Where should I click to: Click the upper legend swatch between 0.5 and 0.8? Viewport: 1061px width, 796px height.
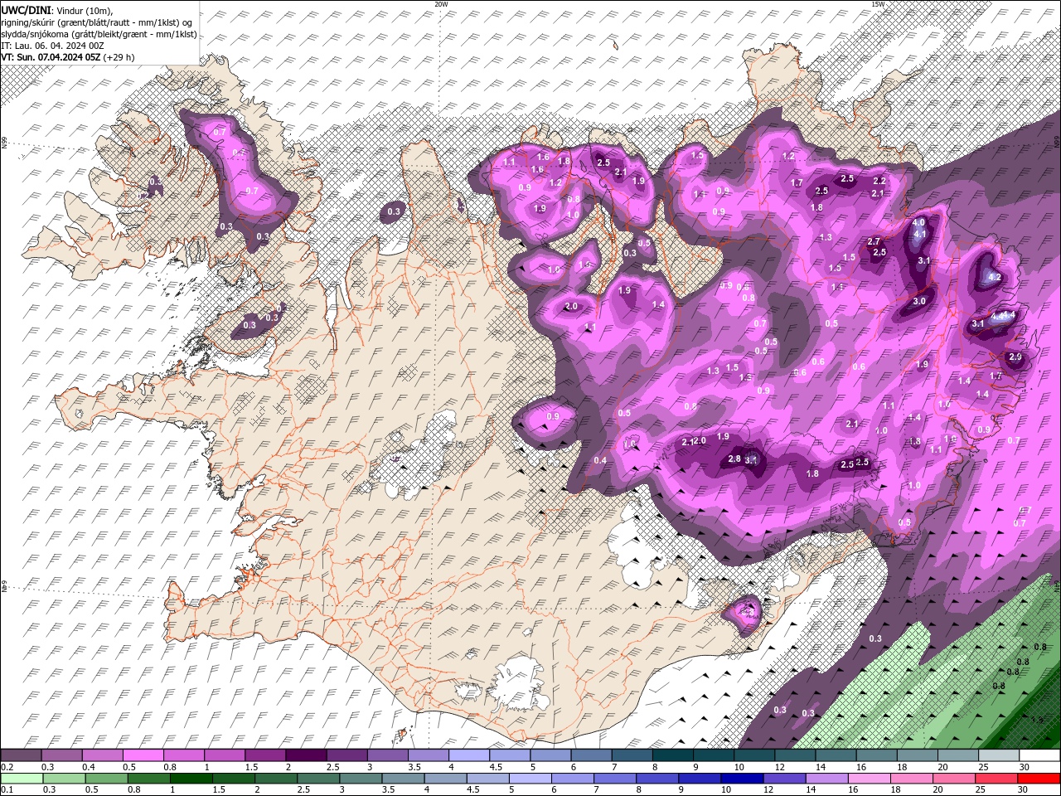pos(143,755)
